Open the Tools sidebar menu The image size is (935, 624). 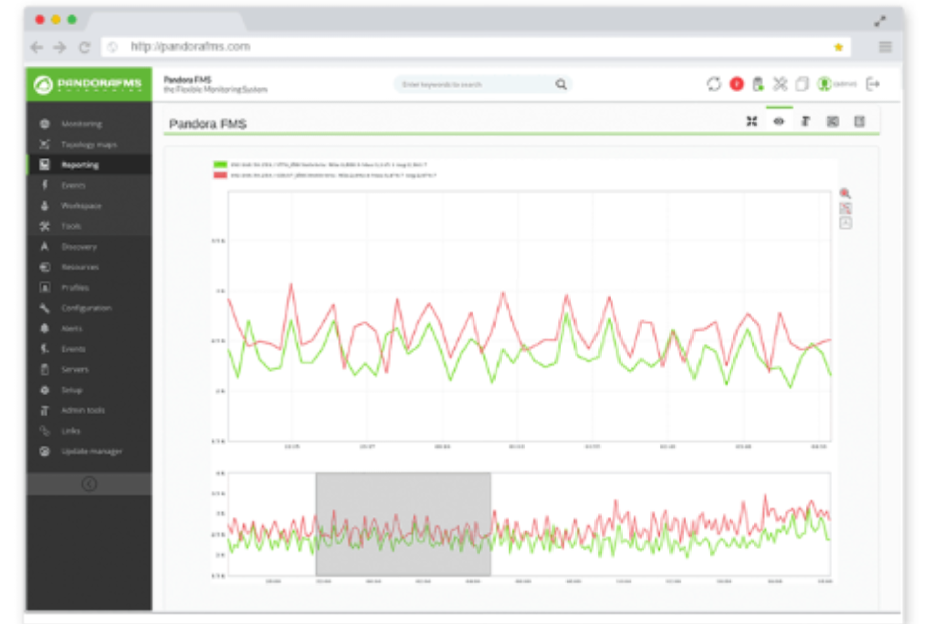89,226
